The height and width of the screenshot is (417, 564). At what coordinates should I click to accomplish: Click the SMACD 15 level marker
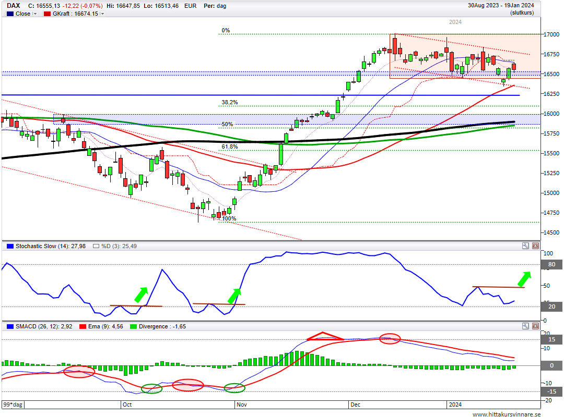pyautogui.click(x=551, y=339)
